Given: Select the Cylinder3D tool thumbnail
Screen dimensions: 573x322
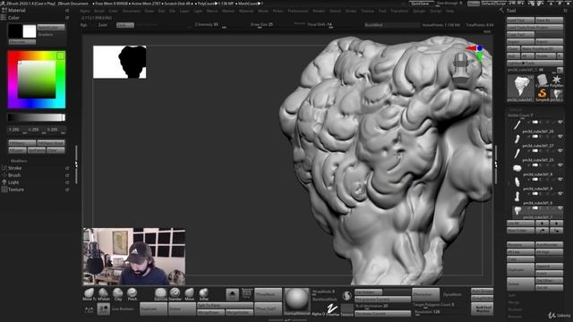Looking at the screenshot, I should pyautogui.click(x=542, y=80).
